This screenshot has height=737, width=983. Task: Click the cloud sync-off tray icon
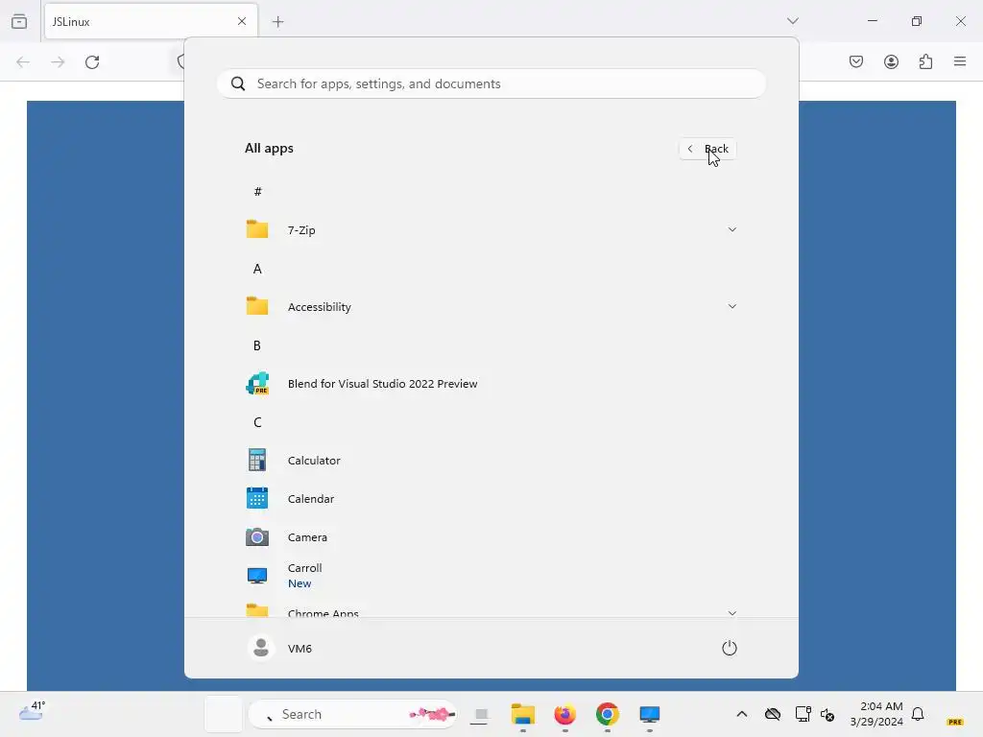[773, 714]
